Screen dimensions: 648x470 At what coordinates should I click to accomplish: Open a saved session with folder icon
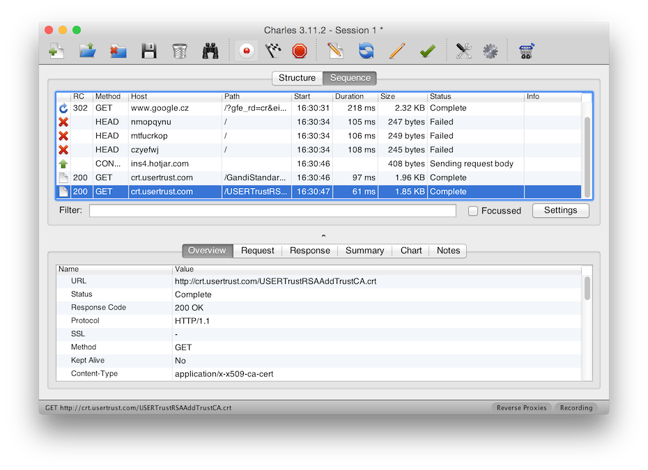[87, 51]
